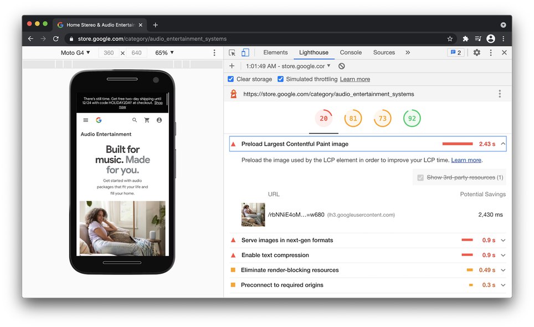Click the clear all reports icon

tap(342, 66)
